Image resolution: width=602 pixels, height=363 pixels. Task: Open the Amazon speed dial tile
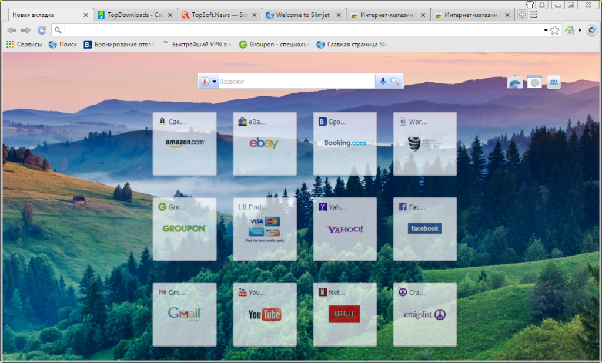tap(185, 143)
